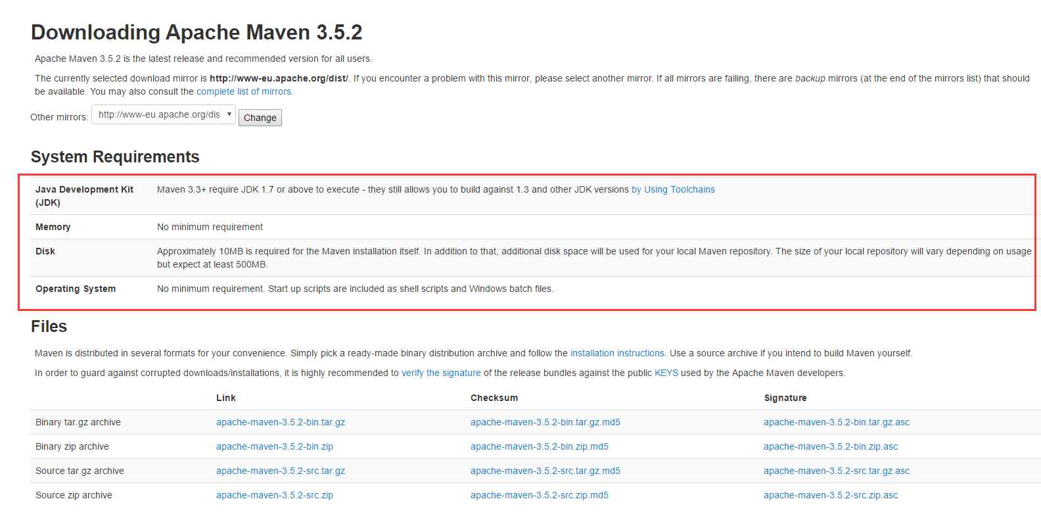This screenshot has height=520, width=1041.
Task: Open apache-maven-3.5.2-bin.zip.md5 checksum
Action: [540, 446]
